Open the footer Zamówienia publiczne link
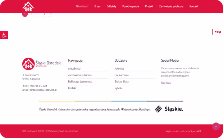This screenshot has height=138, width=223. point(80,75)
